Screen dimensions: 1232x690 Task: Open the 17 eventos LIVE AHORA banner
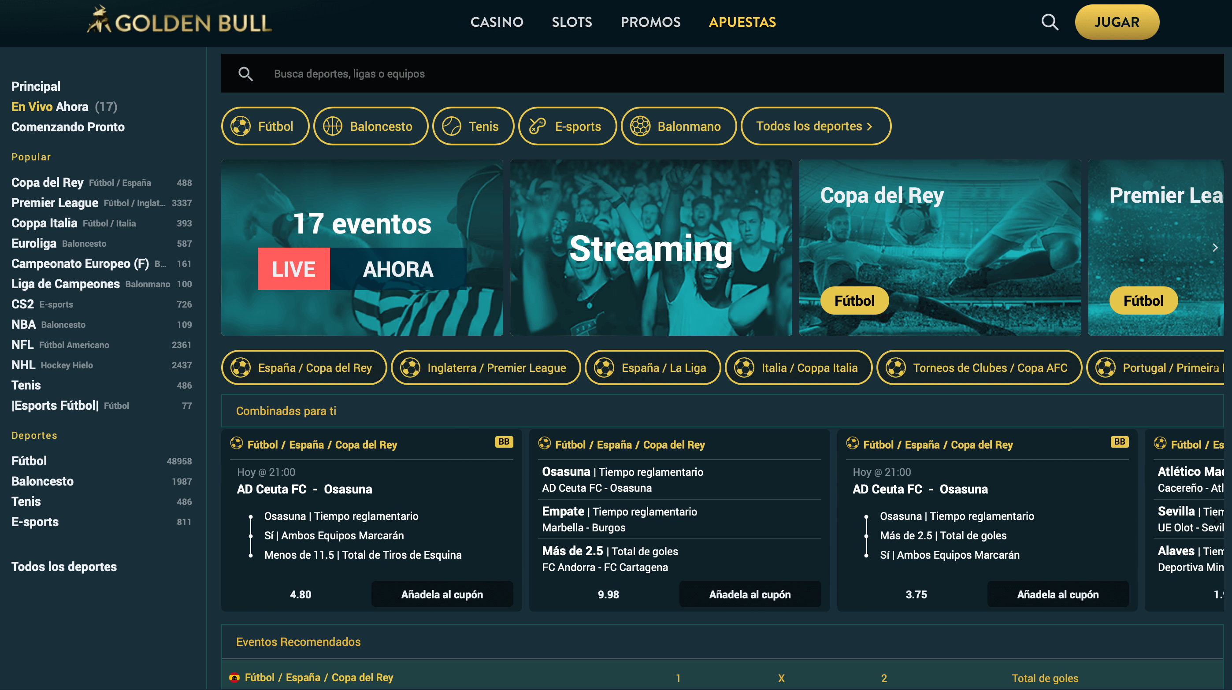click(362, 248)
